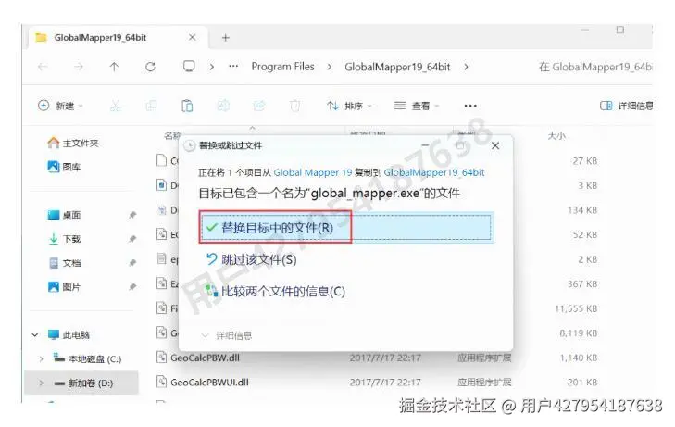
Task: Go up one folder level
Action: (x=114, y=67)
